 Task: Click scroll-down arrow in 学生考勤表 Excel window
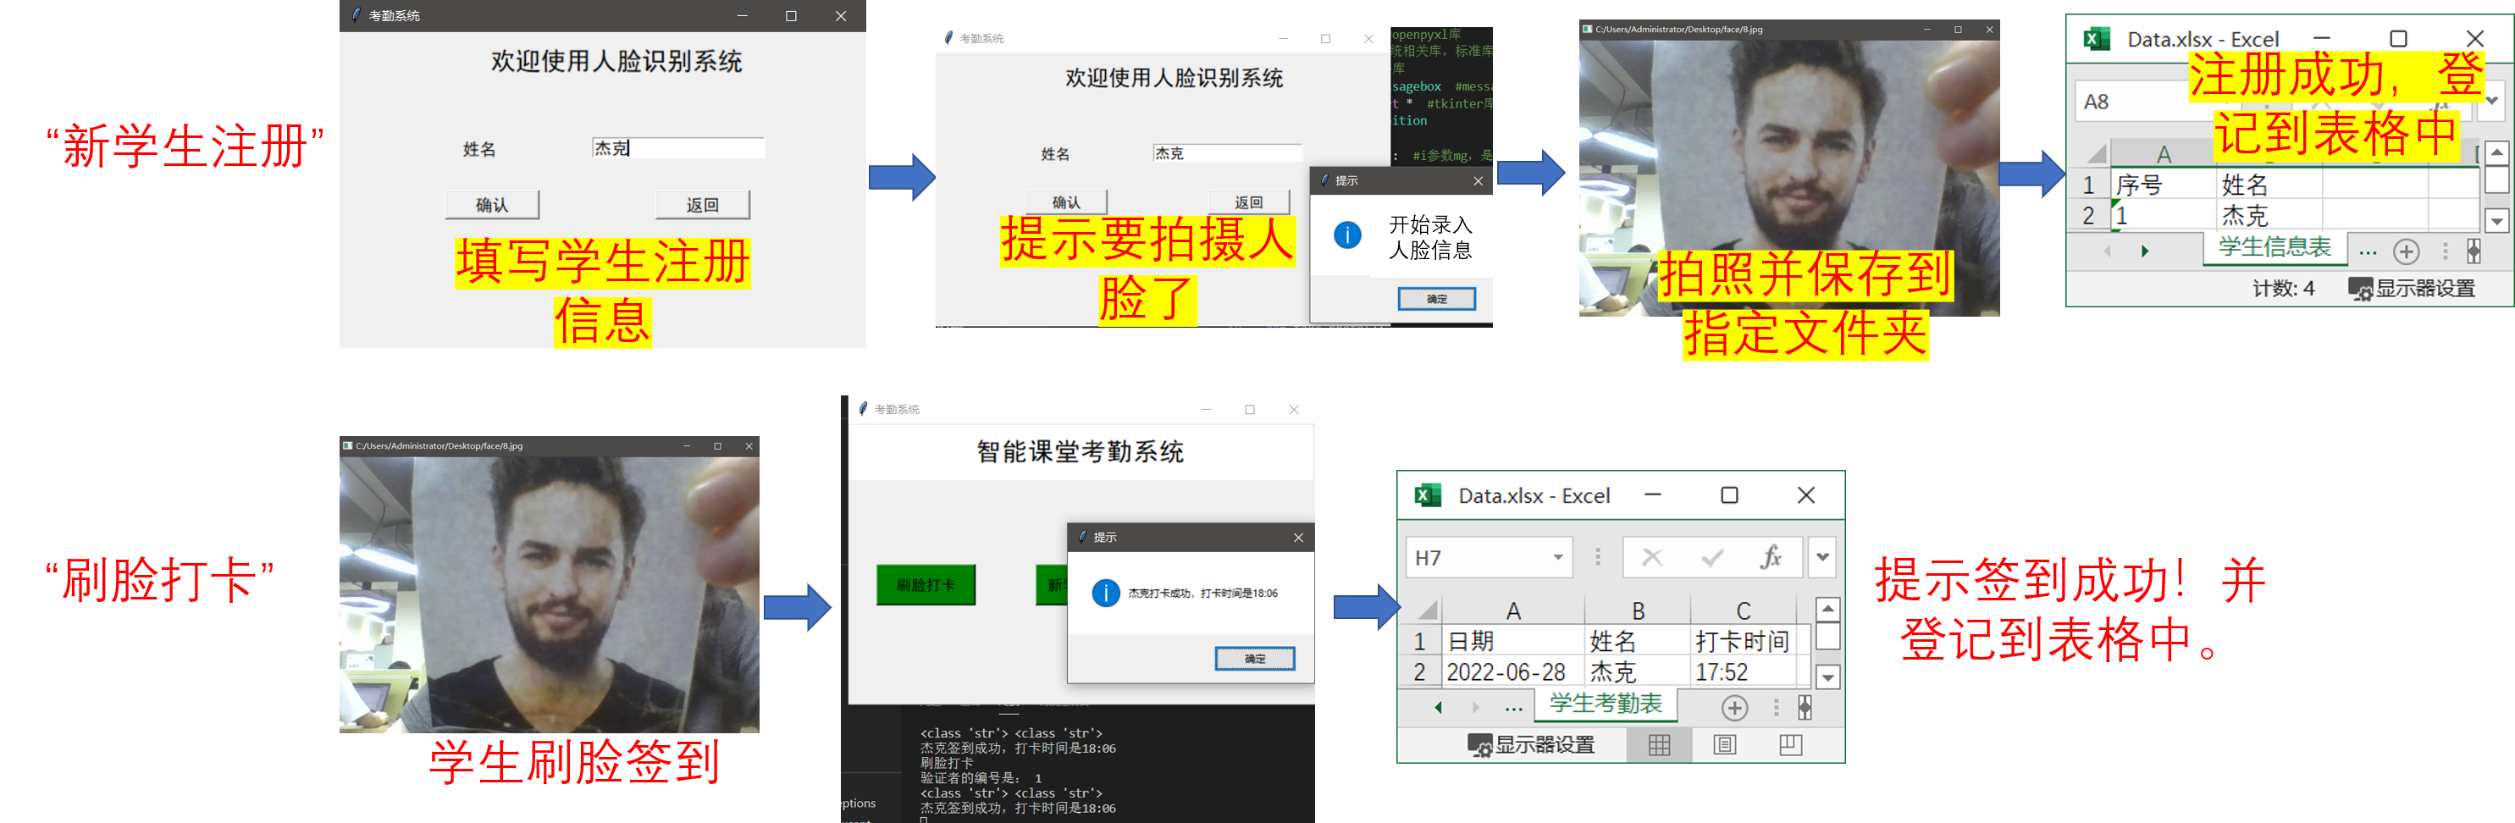[1827, 677]
